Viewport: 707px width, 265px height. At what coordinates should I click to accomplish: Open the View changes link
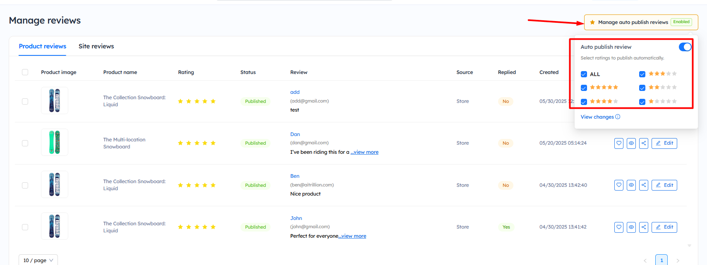(x=597, y=117)
